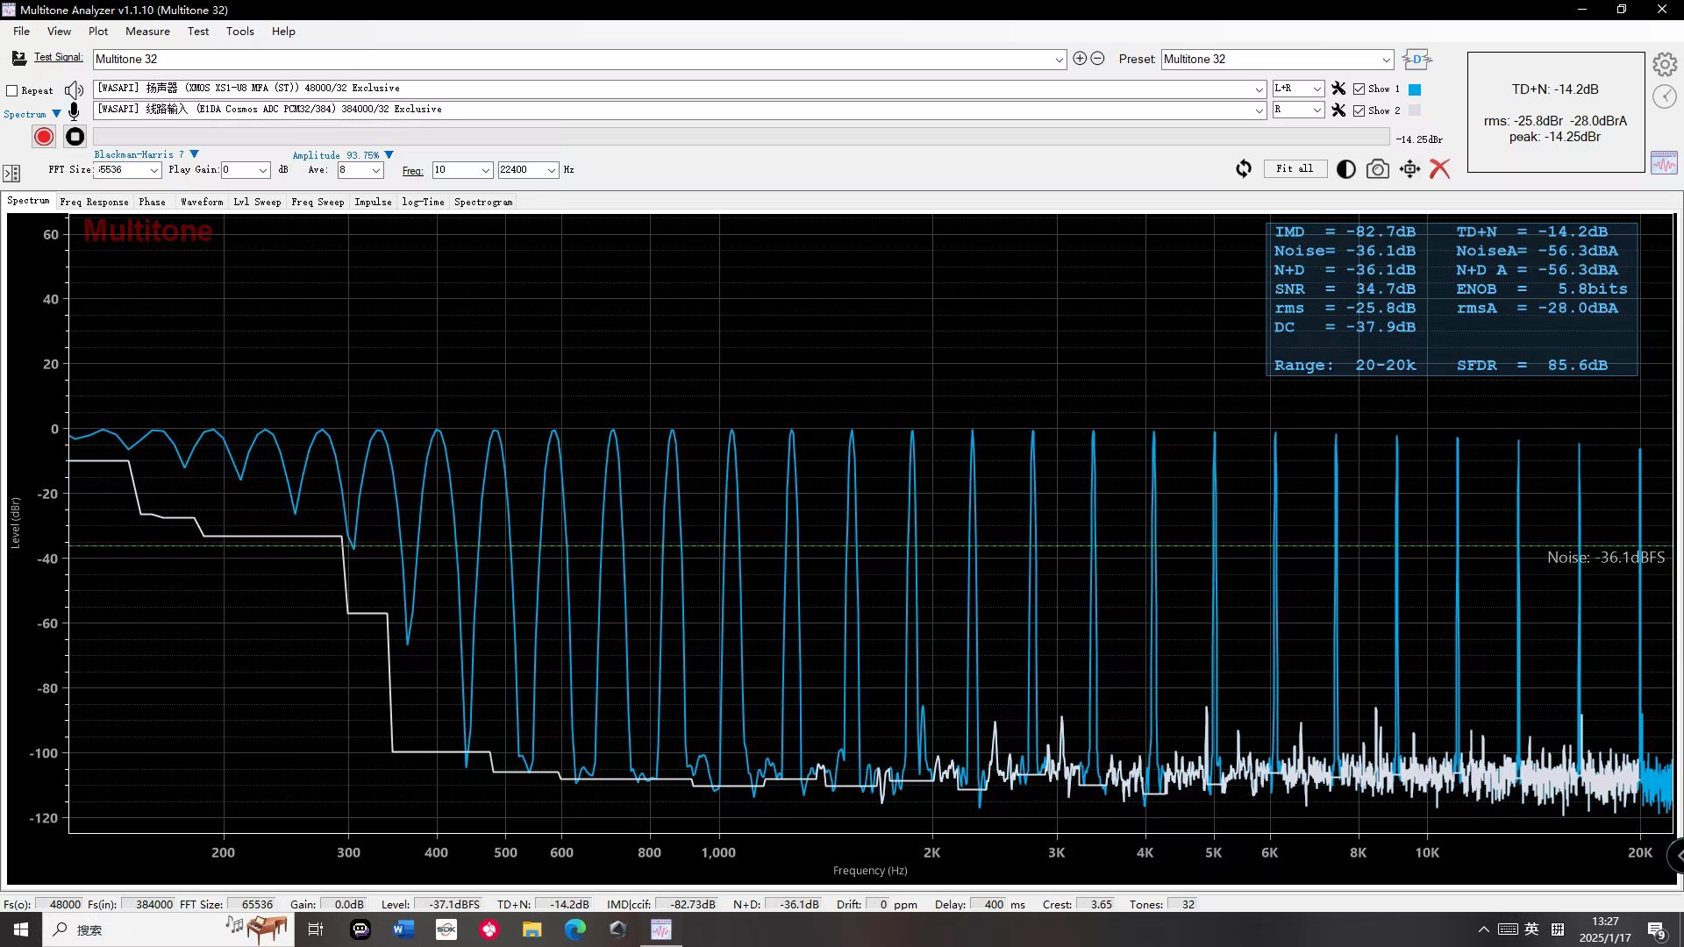
Task: Open the L+R channel dropdown
Action: [x=1317, y=89]
